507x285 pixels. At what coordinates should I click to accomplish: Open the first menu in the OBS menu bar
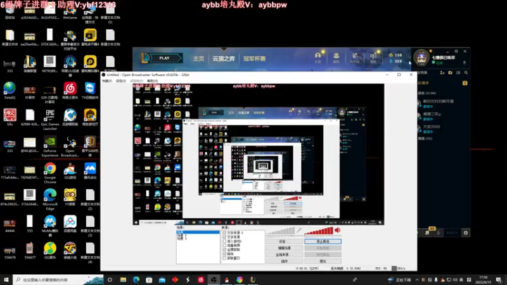point(107,81)
